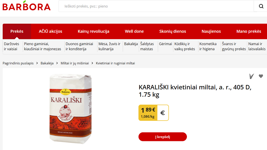The image size is (267, 150).
Task: Go to Kainų revoliucija section
Action: [93, 31]
